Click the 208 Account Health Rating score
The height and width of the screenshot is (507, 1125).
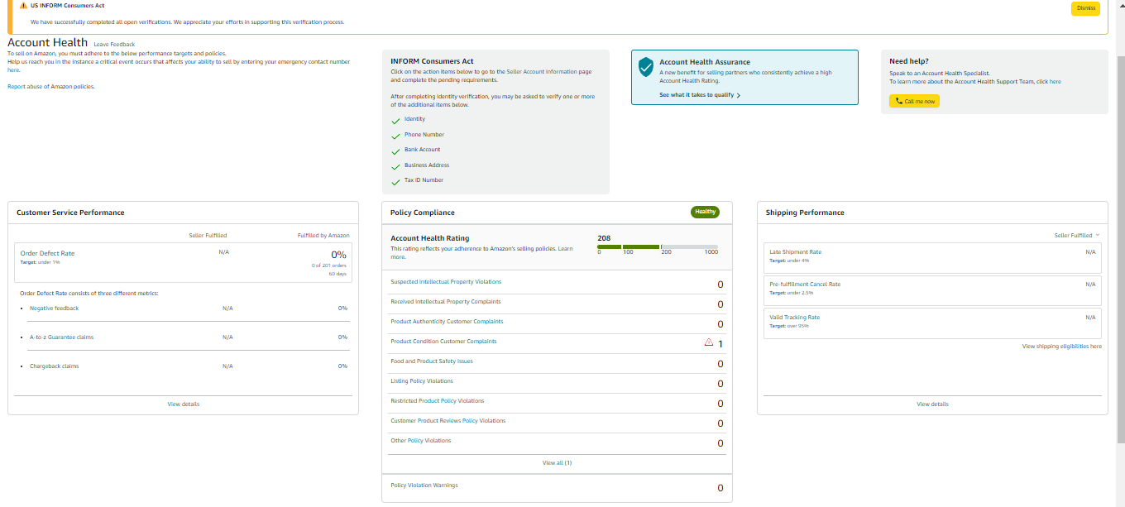[x=604, y=238]
